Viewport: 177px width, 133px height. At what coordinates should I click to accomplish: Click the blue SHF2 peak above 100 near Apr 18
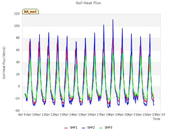point(104,25)
